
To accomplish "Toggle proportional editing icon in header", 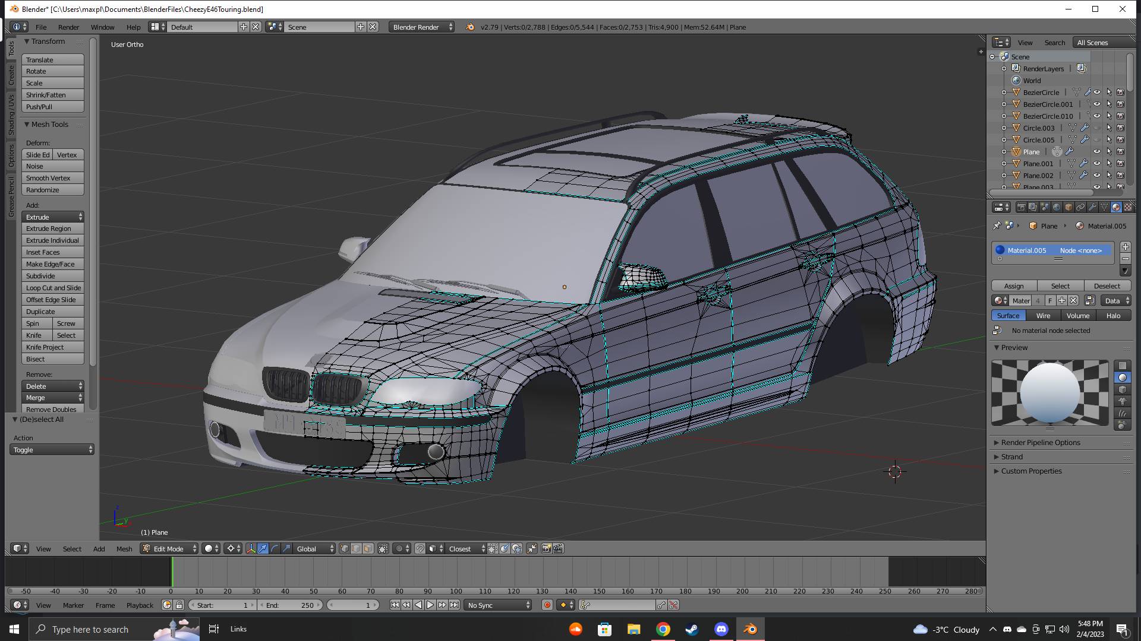I will [399, 549].
